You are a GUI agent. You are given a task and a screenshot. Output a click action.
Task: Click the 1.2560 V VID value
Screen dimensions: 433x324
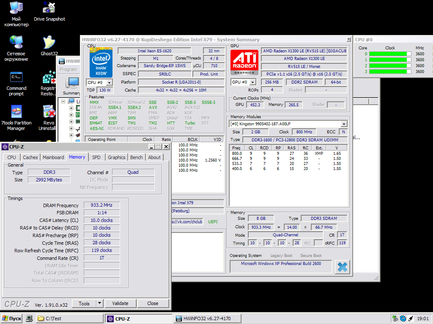213,160
